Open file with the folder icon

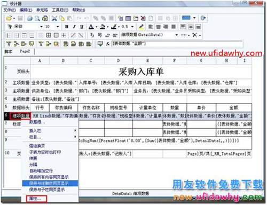9,18
